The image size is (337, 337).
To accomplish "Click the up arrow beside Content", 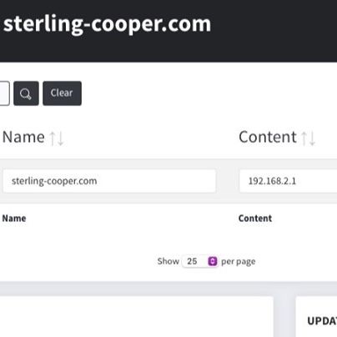I will (x=304, y=138).
